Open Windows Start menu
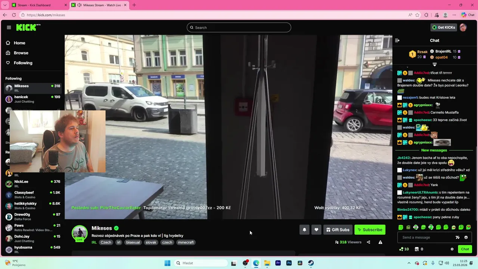This screenshot has height=269, width=478. click(167, 263)
